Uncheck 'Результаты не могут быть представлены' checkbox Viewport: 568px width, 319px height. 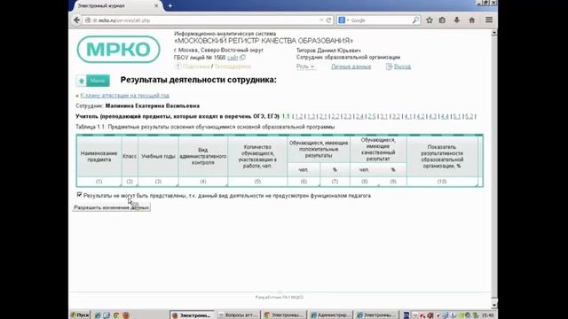79,195
